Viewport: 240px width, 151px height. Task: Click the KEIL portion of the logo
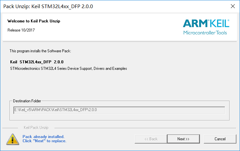click(x=219, y=23)
